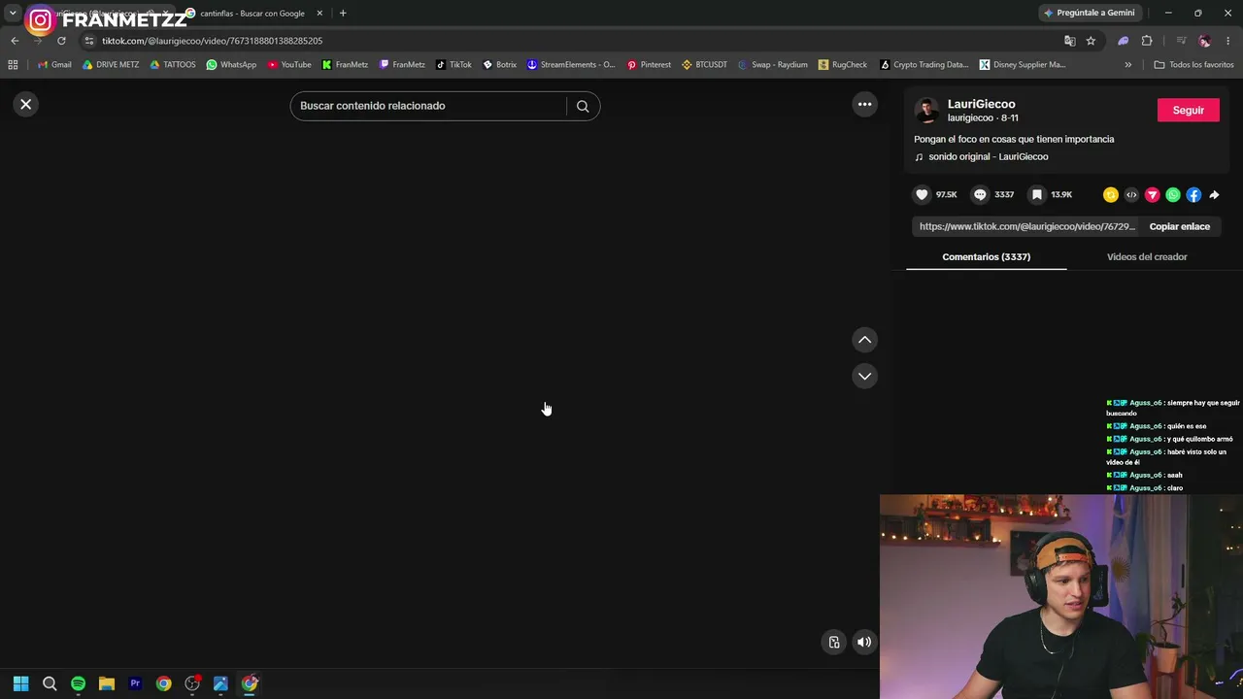
Task: Switch to the 'Videos del creador' tab
Action: (x=1147, y=256)
